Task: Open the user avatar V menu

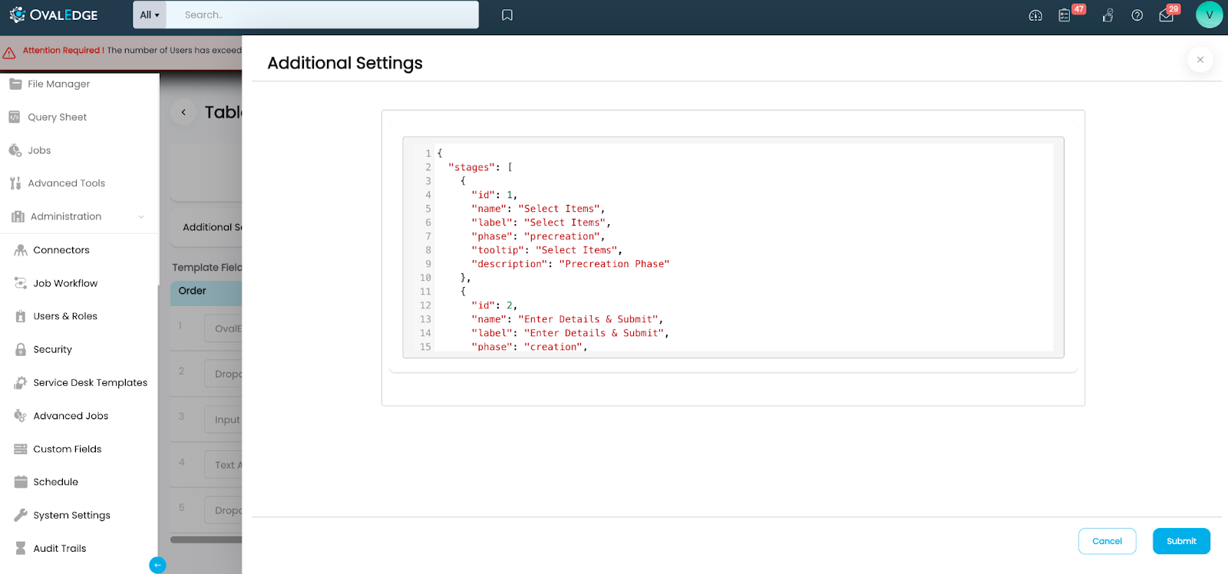Action: 1210,15
